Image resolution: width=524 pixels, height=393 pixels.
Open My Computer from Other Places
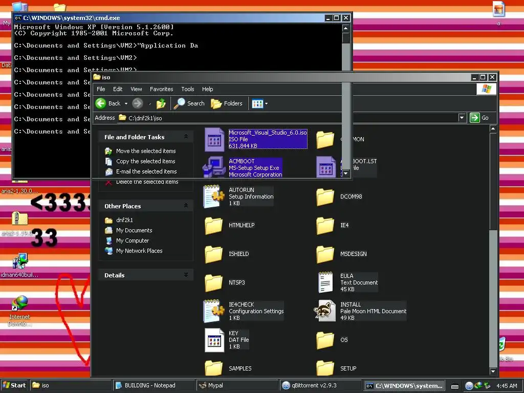coord(133,241)
